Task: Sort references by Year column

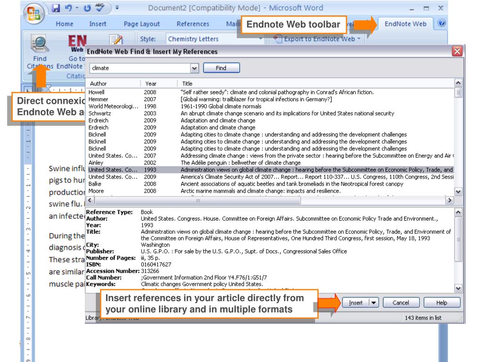Action: (159, 83)
